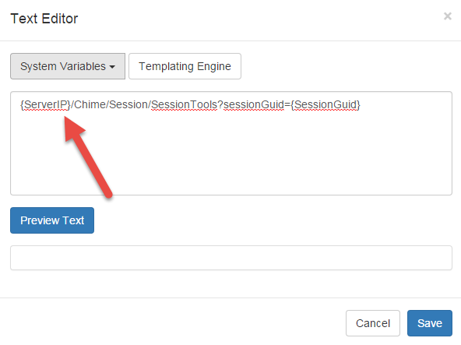Close the Text Editor dialog with X
Screen dimensions: 461x345
point(448,16)
